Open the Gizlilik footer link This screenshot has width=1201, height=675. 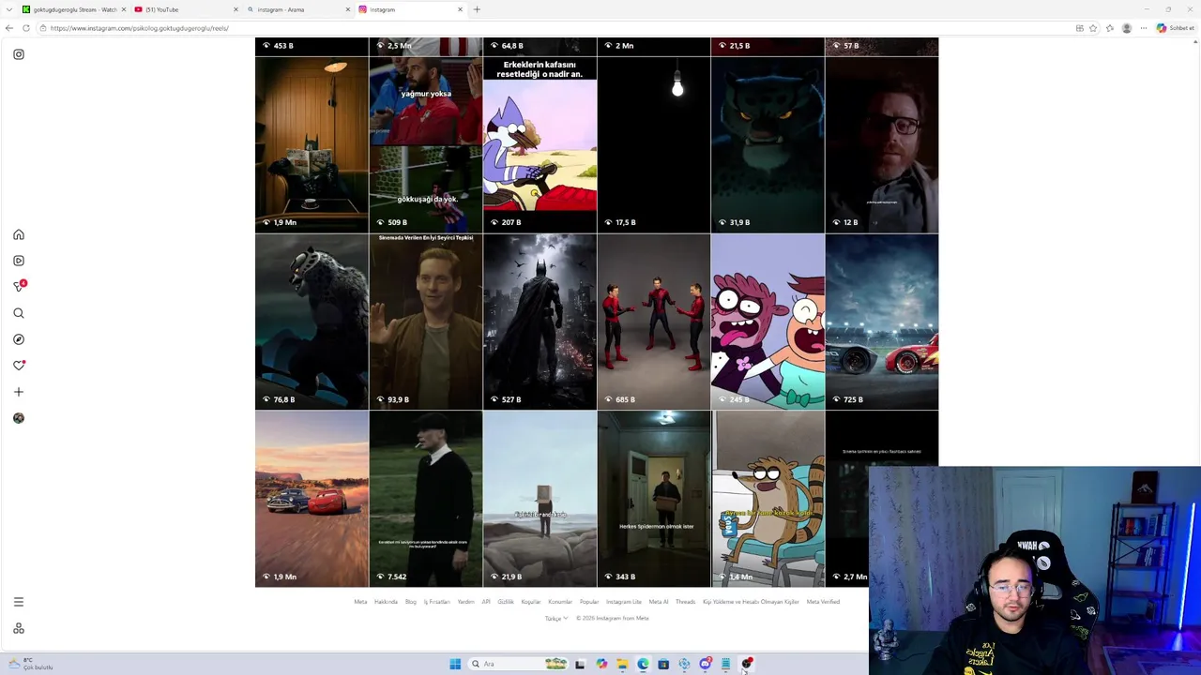point(506,602)
